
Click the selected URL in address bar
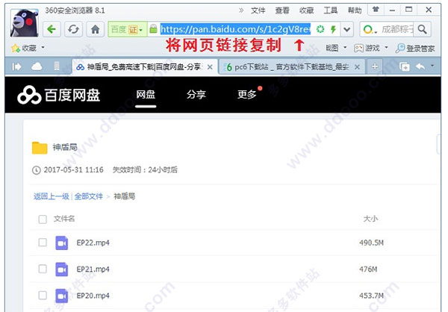tap(235, 29)
